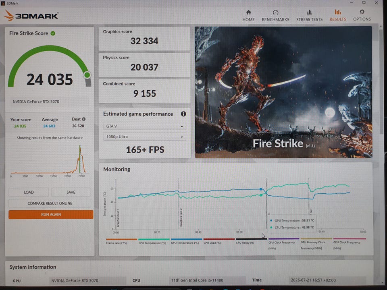Click COMPARE RESULT ONLINE

tap(50, 203)
